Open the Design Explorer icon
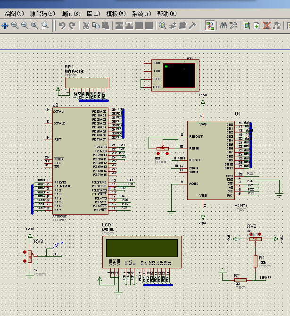The width and height of the screenshot is (290, 316). (x=247, y=26)
